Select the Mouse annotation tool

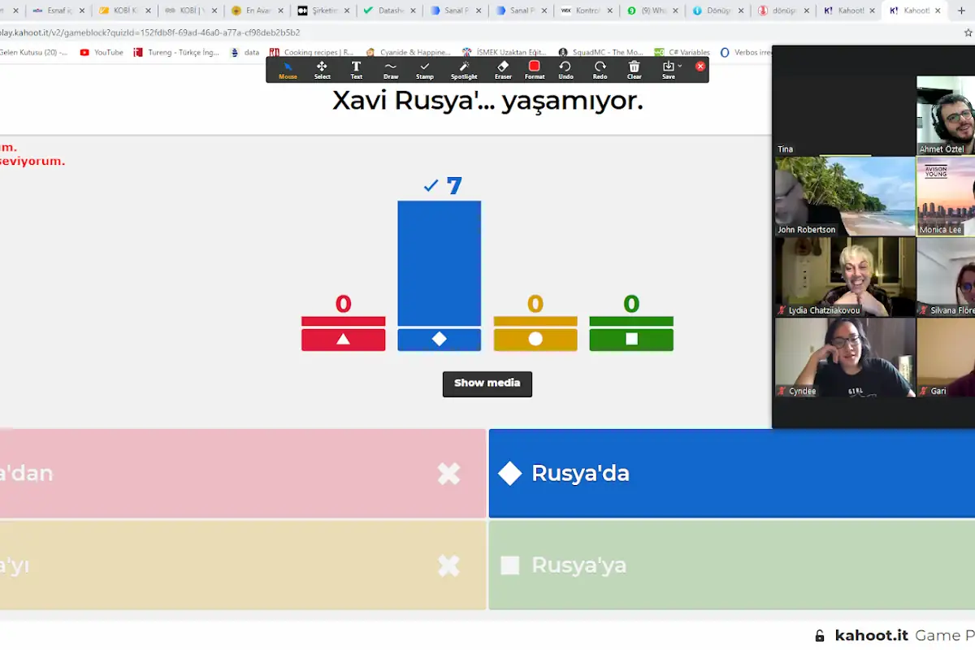(288, 70)
